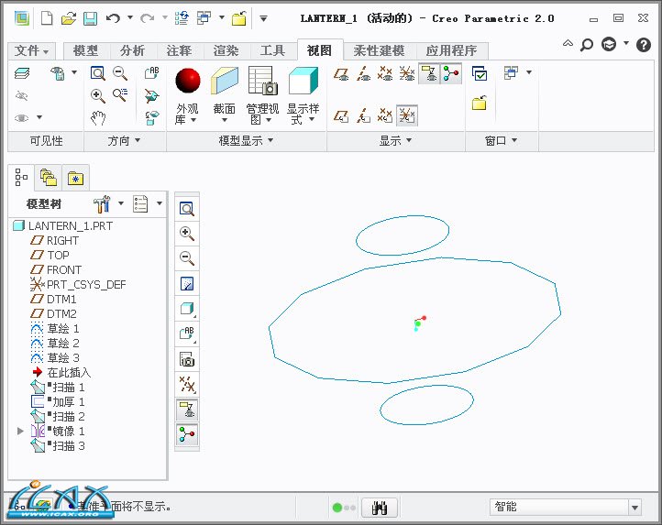662x525 pixels.
Task: Click the binoculars find button in status bar
Action: click(x=379, y=507)
